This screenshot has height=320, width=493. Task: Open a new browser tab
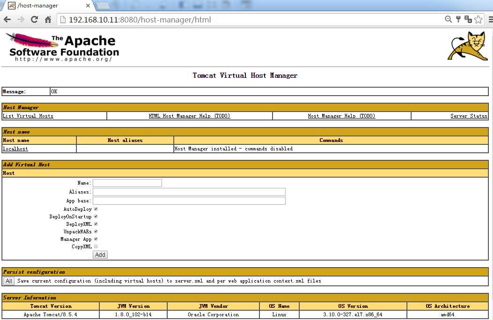click(103, 5)
